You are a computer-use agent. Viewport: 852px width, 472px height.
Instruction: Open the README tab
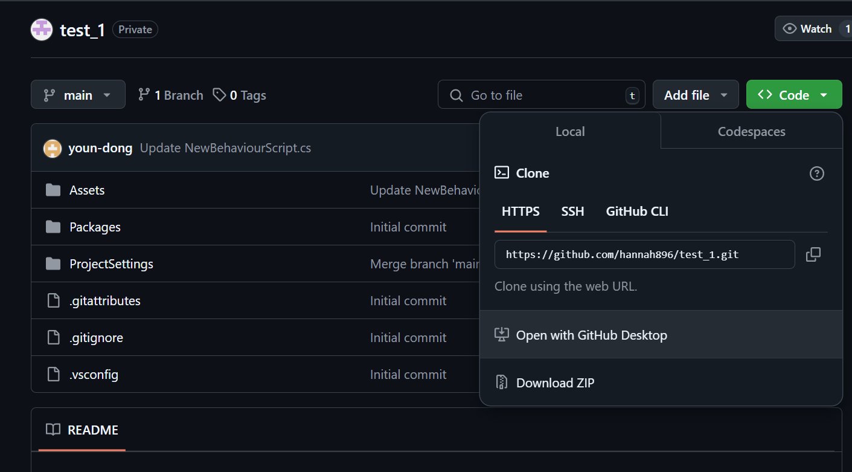82,430
